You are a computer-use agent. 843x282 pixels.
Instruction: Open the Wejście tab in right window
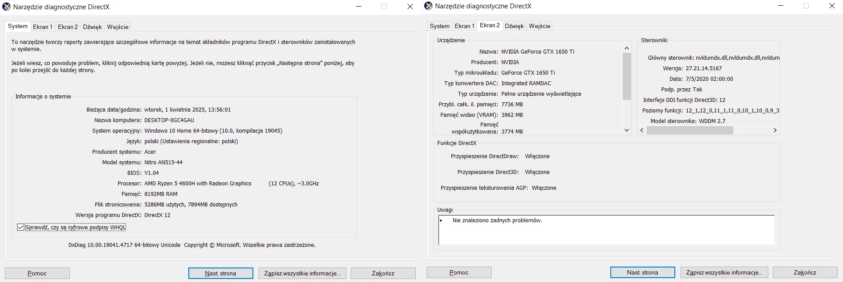click(x=540, y=26)
